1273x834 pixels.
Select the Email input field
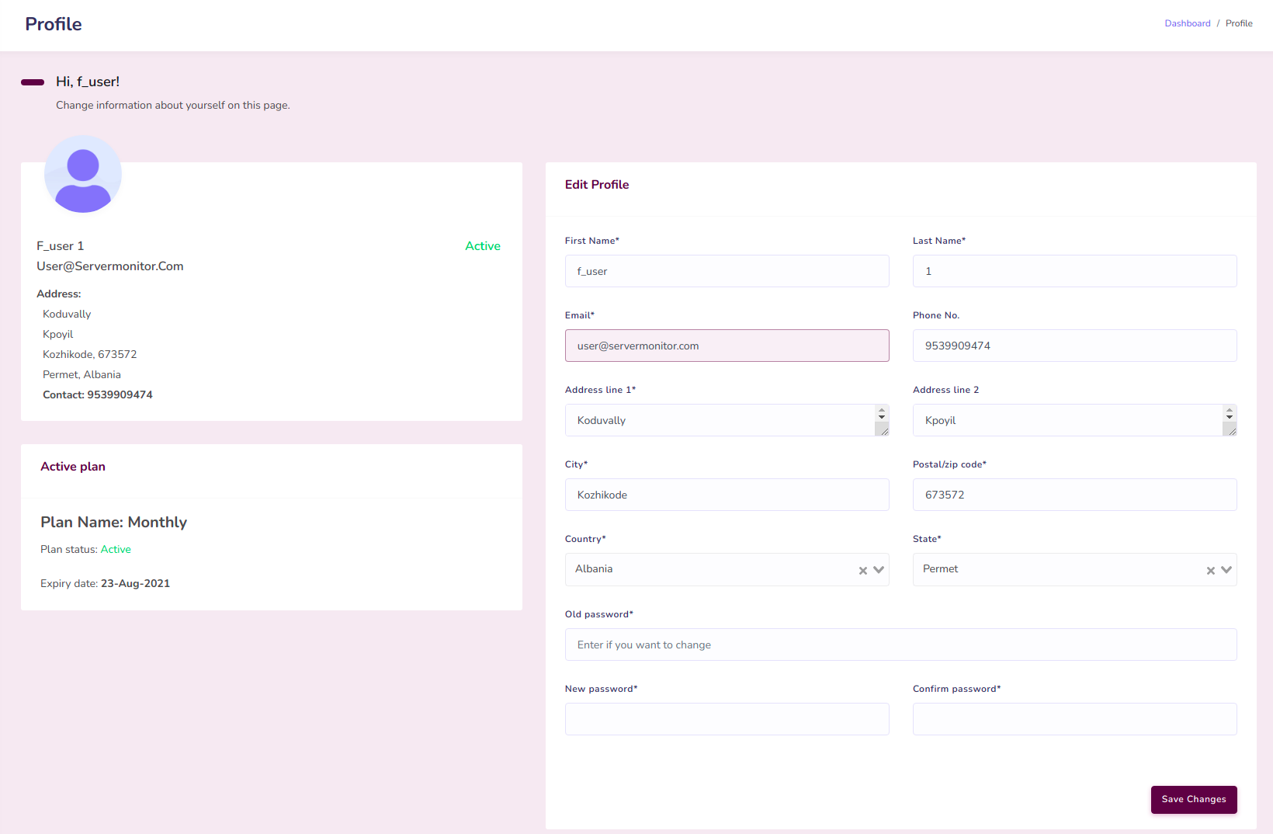727,346
